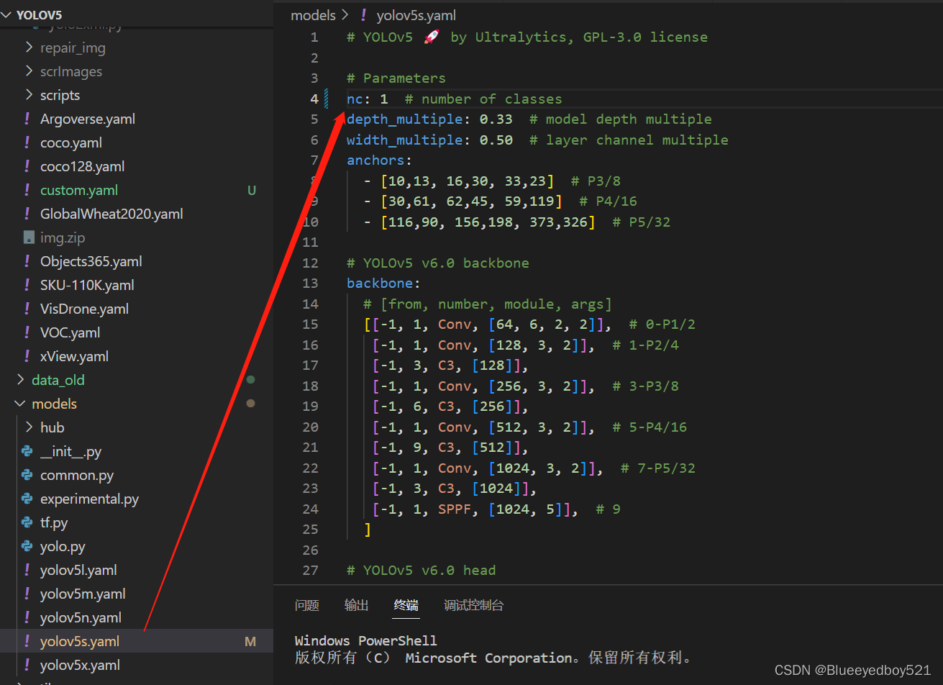Switch to the 输出 panel tab
Screen dimensions: 943x685
click(356, 605)
